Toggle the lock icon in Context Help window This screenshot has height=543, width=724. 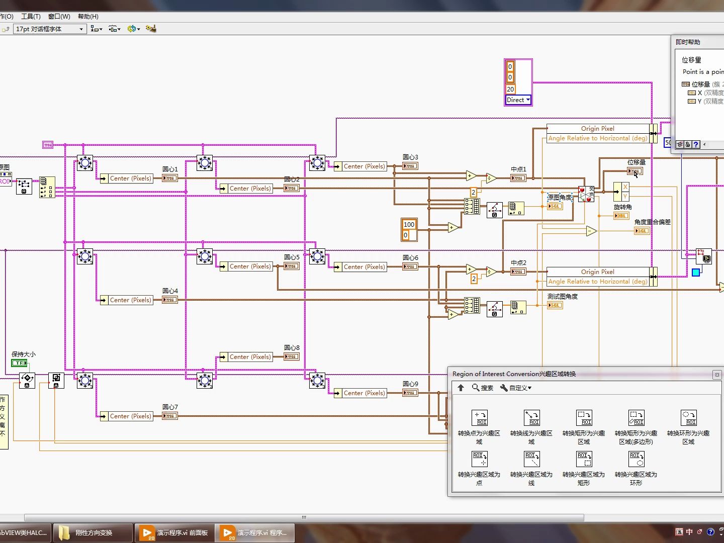pyautogui.click(x=688, y=144)
